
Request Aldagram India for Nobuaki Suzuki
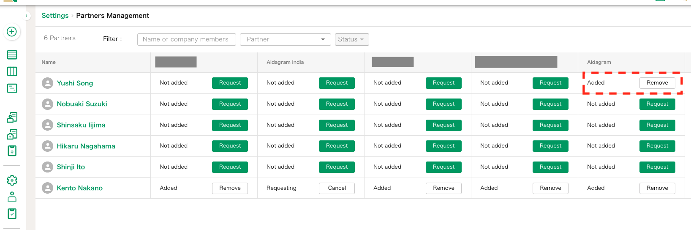click(x=337, y=104)
